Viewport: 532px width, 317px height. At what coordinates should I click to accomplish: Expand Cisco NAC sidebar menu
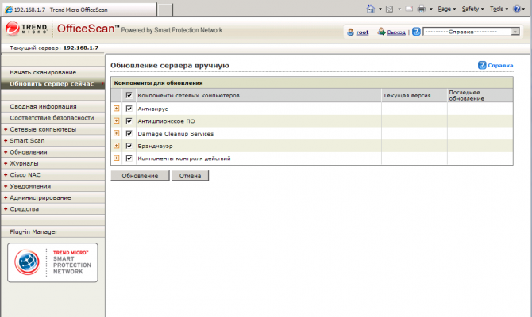[x=52, y=175]
